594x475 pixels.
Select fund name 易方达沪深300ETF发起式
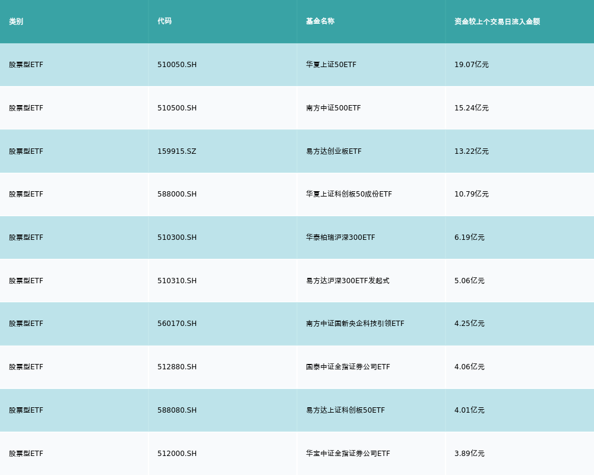[x=347, y=281]
